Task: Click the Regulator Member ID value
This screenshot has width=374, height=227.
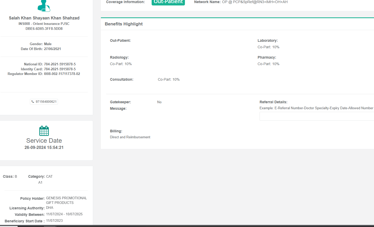Action: 62,74
